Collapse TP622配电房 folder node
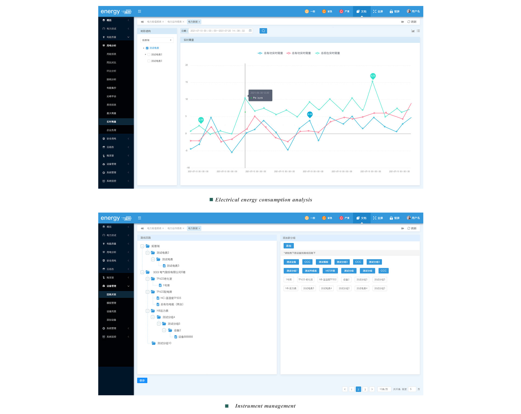 point(147,292)
